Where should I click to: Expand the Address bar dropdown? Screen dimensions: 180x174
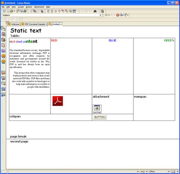(100, 15)
